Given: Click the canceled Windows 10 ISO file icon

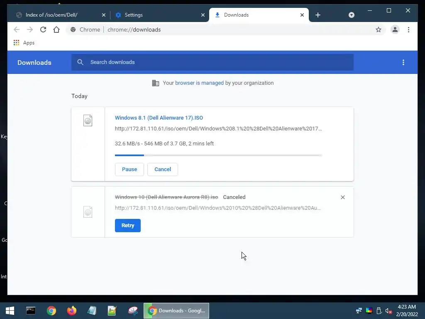Looking at the screenshot, I should pos(88,212).
